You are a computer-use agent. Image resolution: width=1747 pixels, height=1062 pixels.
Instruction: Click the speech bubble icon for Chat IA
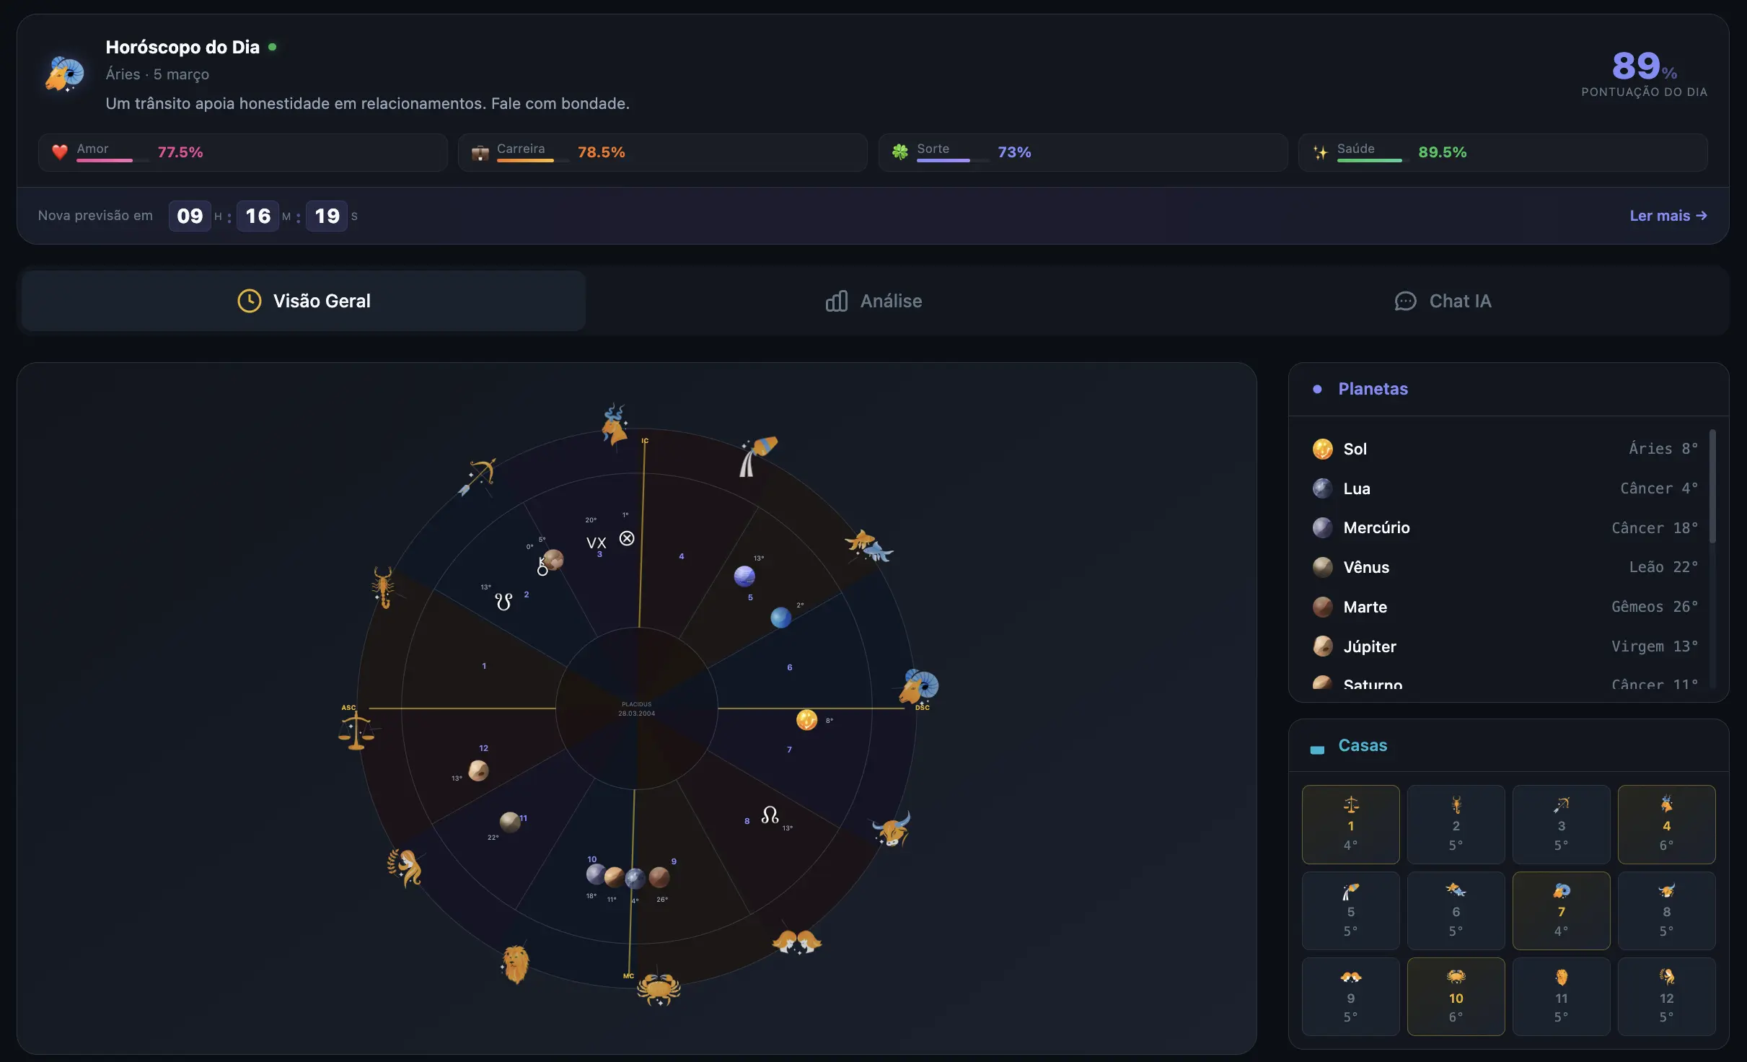[x=1407, y=301]
